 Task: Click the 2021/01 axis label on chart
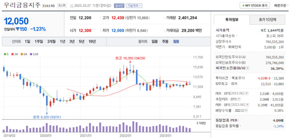(86, 135)
